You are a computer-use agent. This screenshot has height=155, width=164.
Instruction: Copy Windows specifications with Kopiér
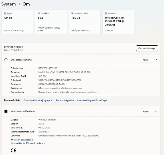click(x=146, y=111)
